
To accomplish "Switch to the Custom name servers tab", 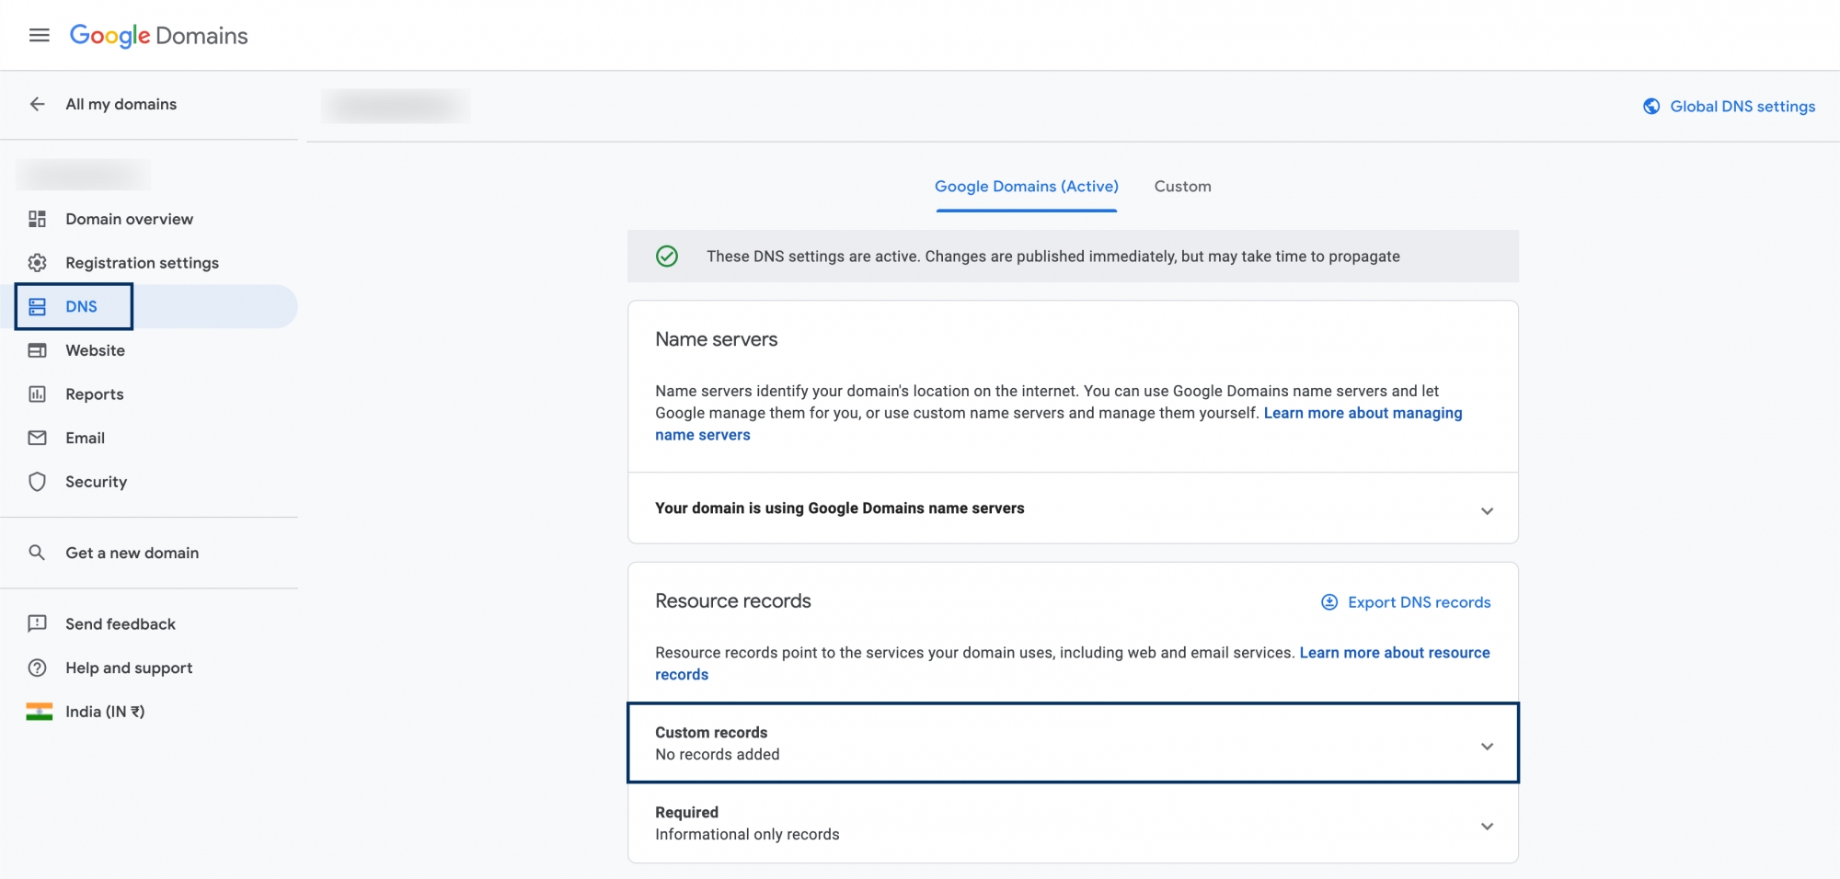I will [x=1182, y=186].
